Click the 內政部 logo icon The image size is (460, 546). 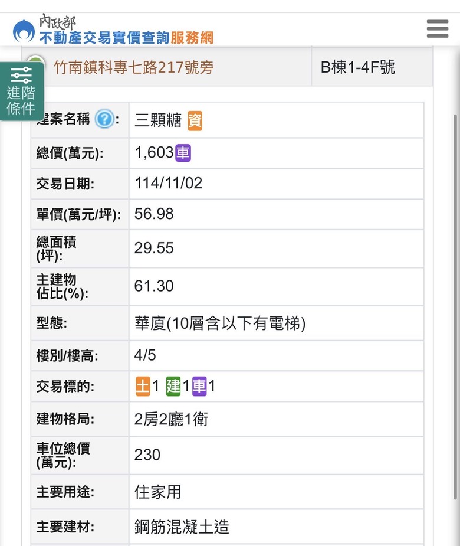tap(24, 31)
